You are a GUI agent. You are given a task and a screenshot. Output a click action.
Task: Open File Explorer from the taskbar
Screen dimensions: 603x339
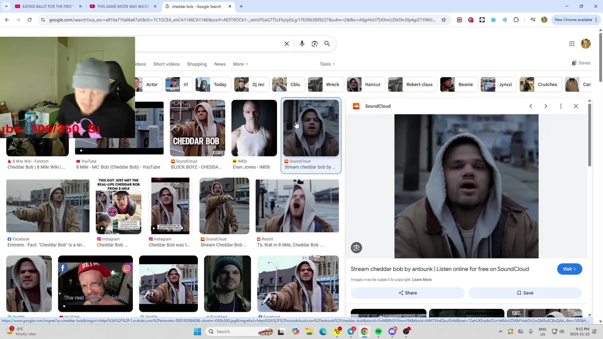click(x=309, y=331)
